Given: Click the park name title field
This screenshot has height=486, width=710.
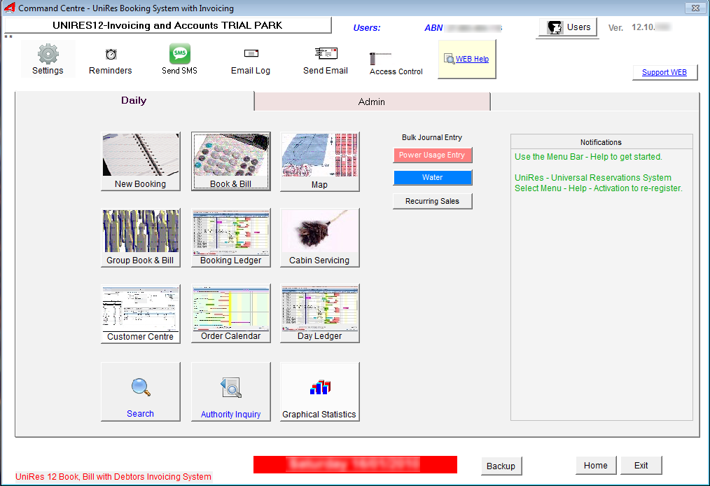Looking at the screenshot, I should pyautogui.click(x=167, y=25).
